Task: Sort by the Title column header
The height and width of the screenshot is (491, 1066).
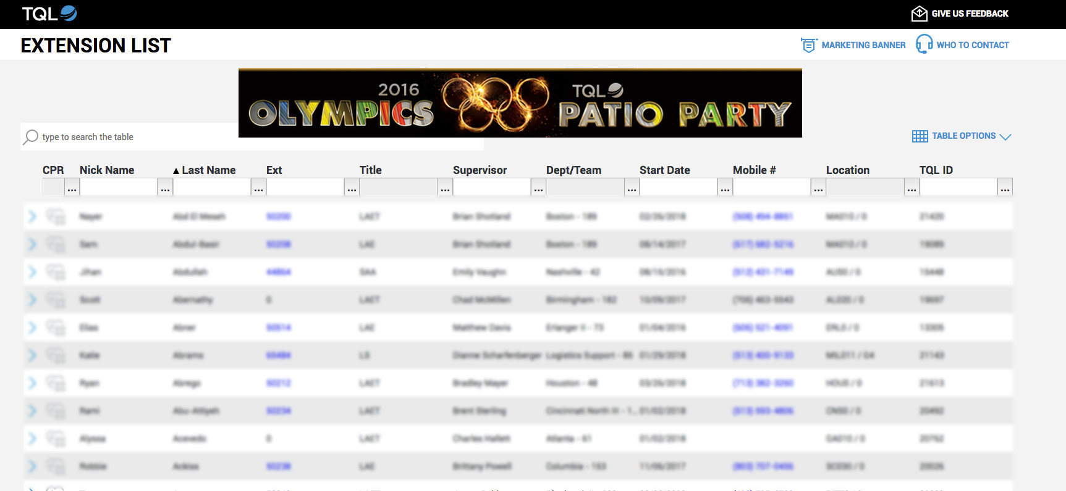Action: coord(371,170)
